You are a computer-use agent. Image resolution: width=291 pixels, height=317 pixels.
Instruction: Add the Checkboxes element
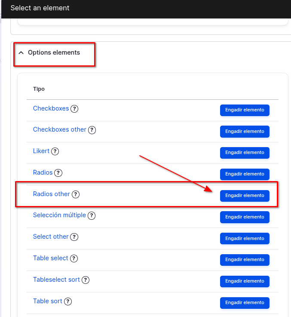[x=245, y=110]
